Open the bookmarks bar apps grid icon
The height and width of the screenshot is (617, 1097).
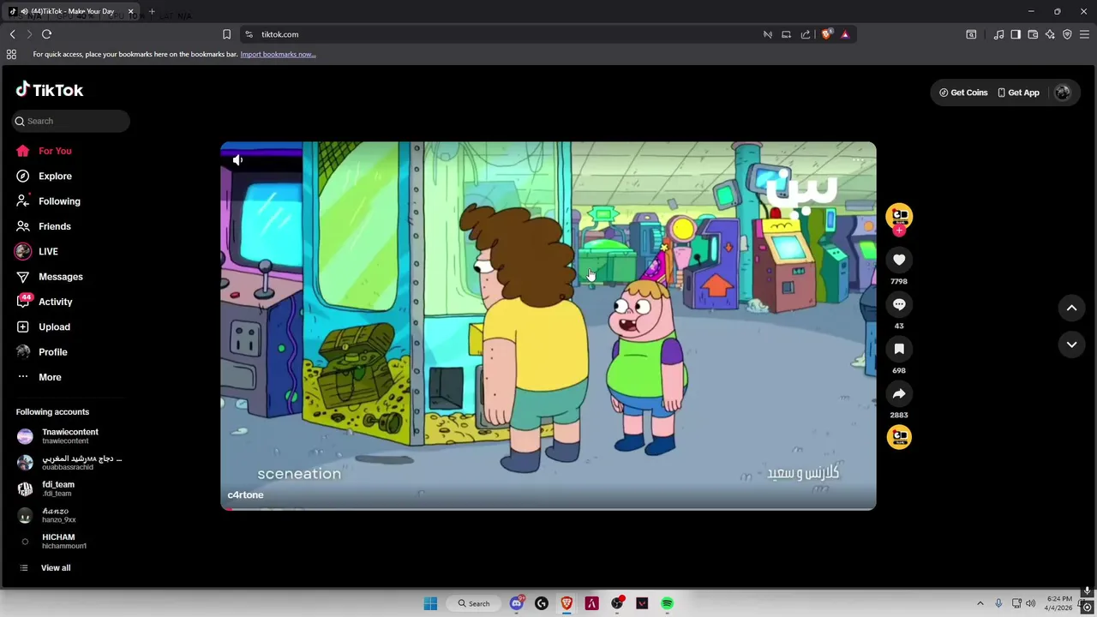coord(11,54)
